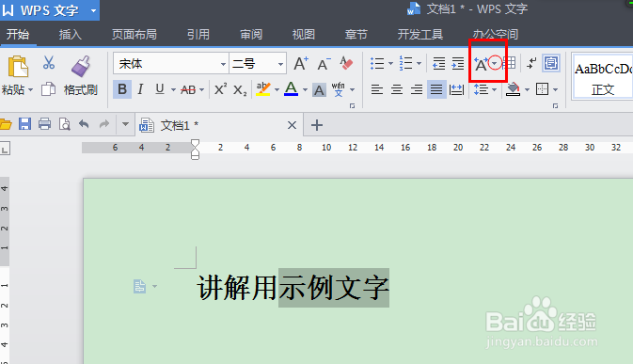Toggle show/hide paragraph marks icon
The height and width of the screenshot is (364, 633).
click(x=531, y=63)
